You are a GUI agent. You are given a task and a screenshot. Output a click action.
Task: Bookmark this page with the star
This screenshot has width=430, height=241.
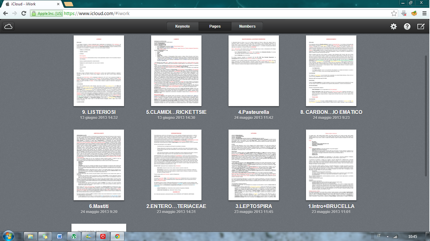tap(394, 13)
